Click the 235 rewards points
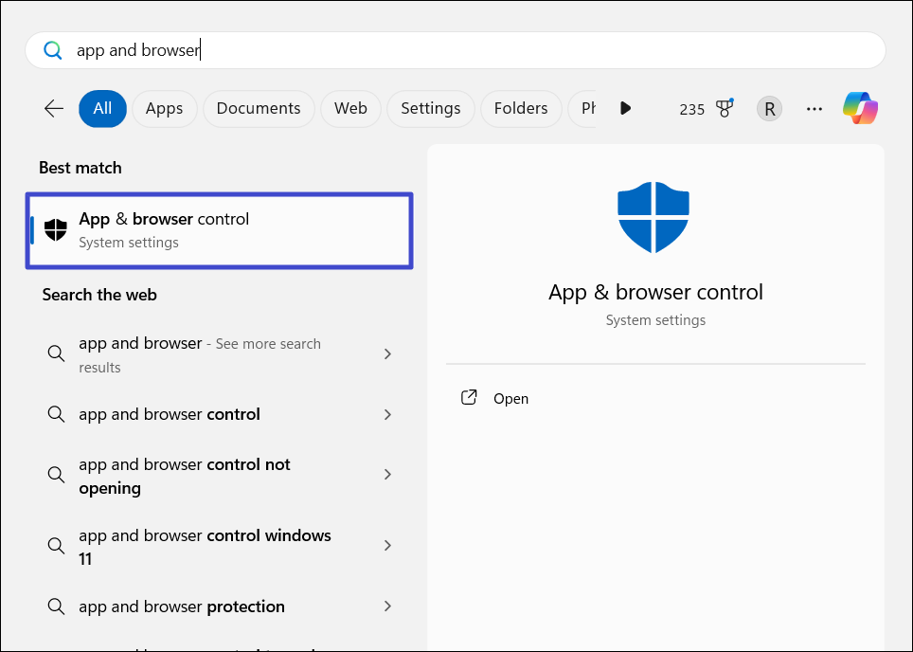 pos(691,110)
